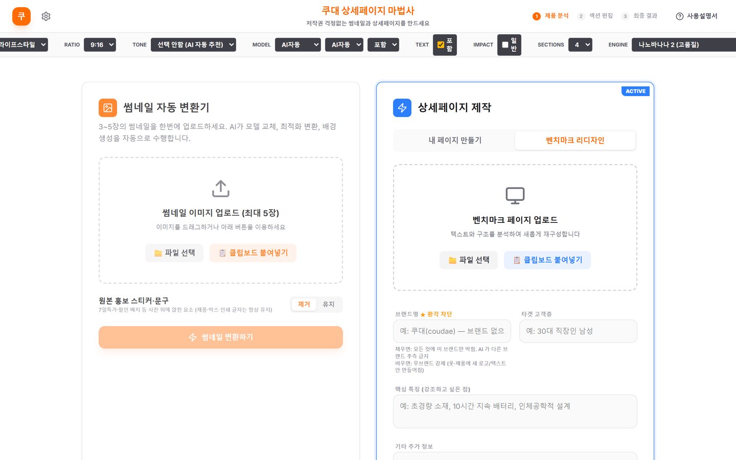Viewport: 736px width, 460px height.
Task: Open the SECTIONS count dropdown
Action: point(580,45)
